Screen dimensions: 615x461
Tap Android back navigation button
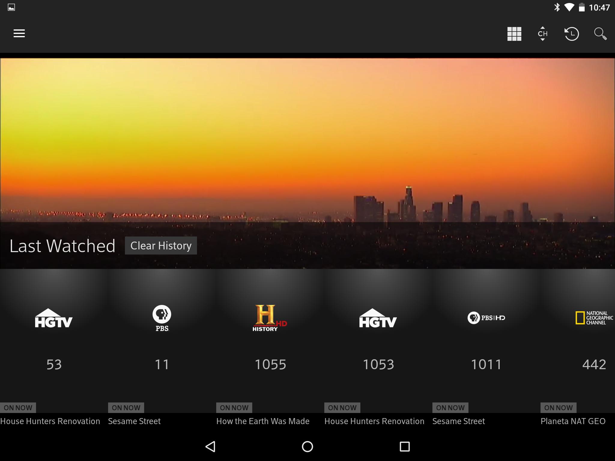(x=210, y=446)
